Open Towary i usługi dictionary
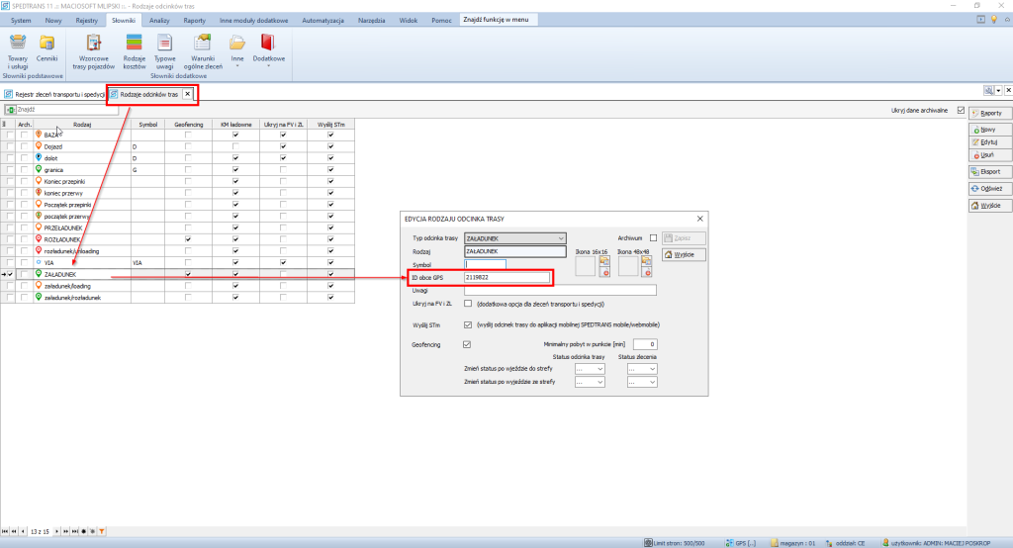This screenshot has height=548, width=1013. [18, 48]
